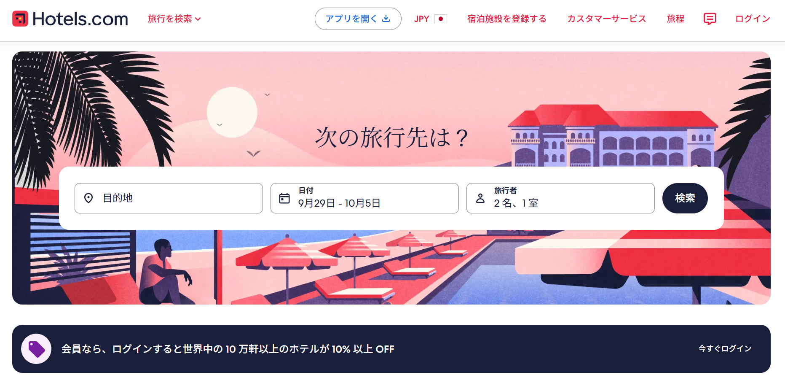Open the chat message icon in header
This screenshot has width=785, height=383.
[x=710, y=19]
